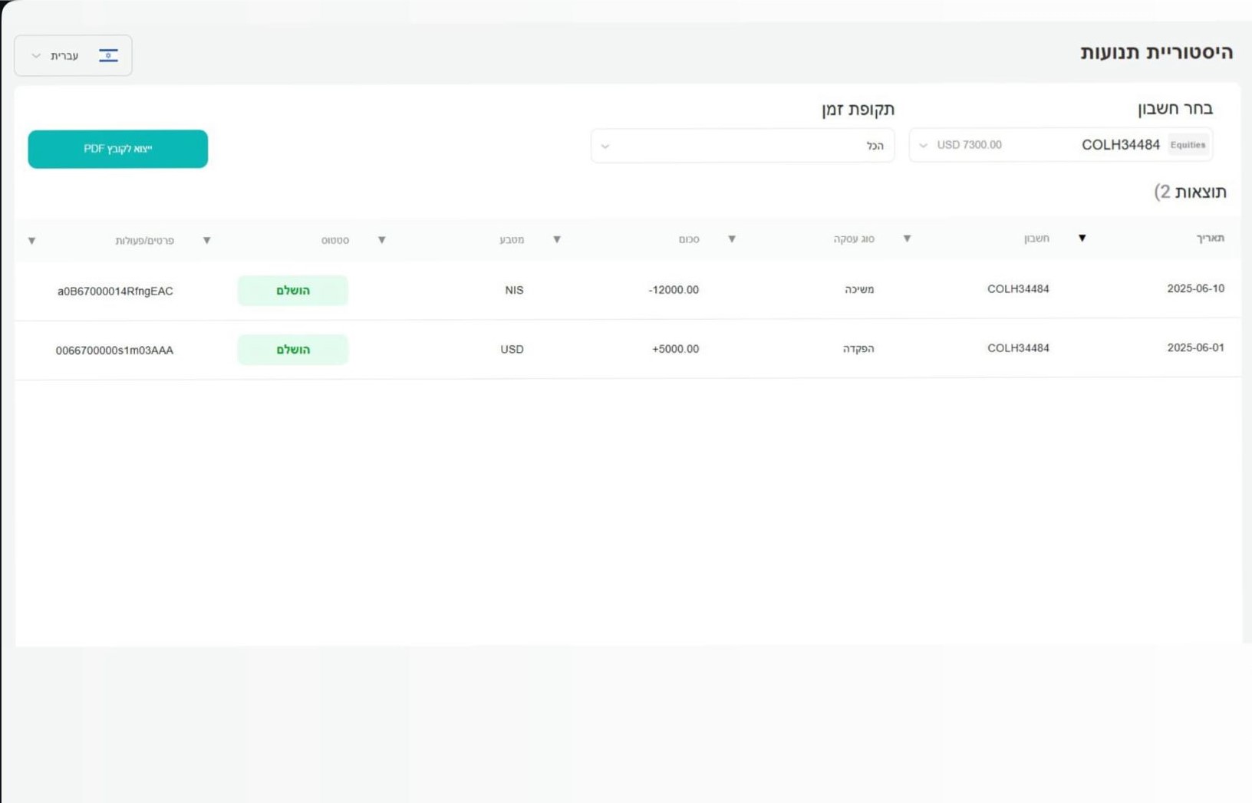
Task: Expand the תקופת זמן time period dropdown
Action: 742,146
